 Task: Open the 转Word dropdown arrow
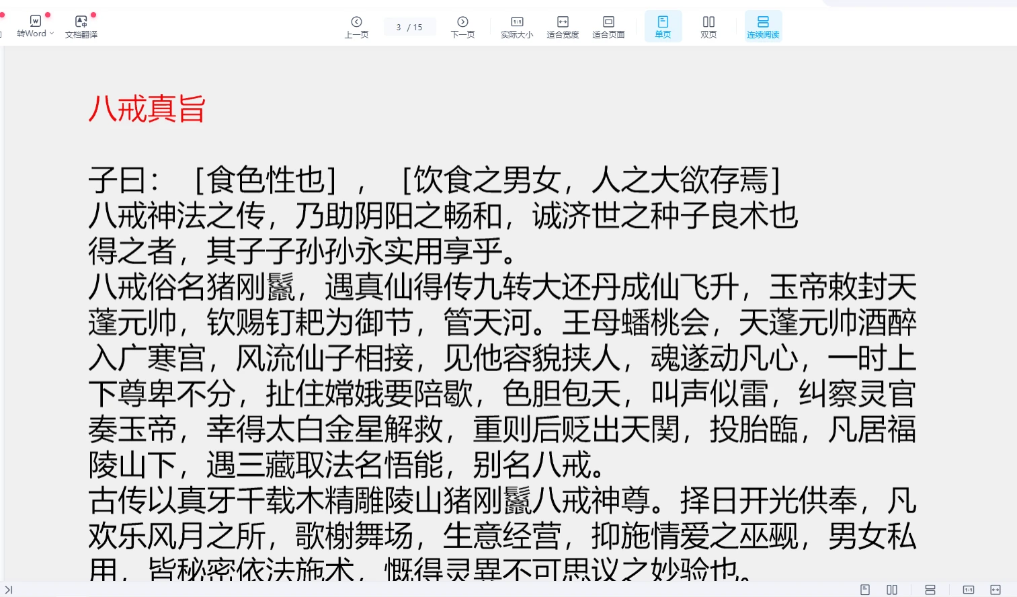(x=52, y=34)
